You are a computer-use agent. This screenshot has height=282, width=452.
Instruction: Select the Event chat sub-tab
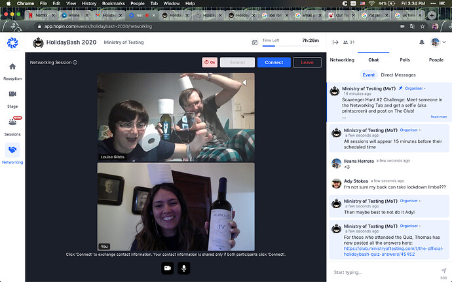point(368,75)
